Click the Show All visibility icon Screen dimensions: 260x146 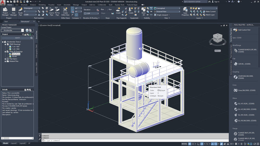click(x=144, y=11)
